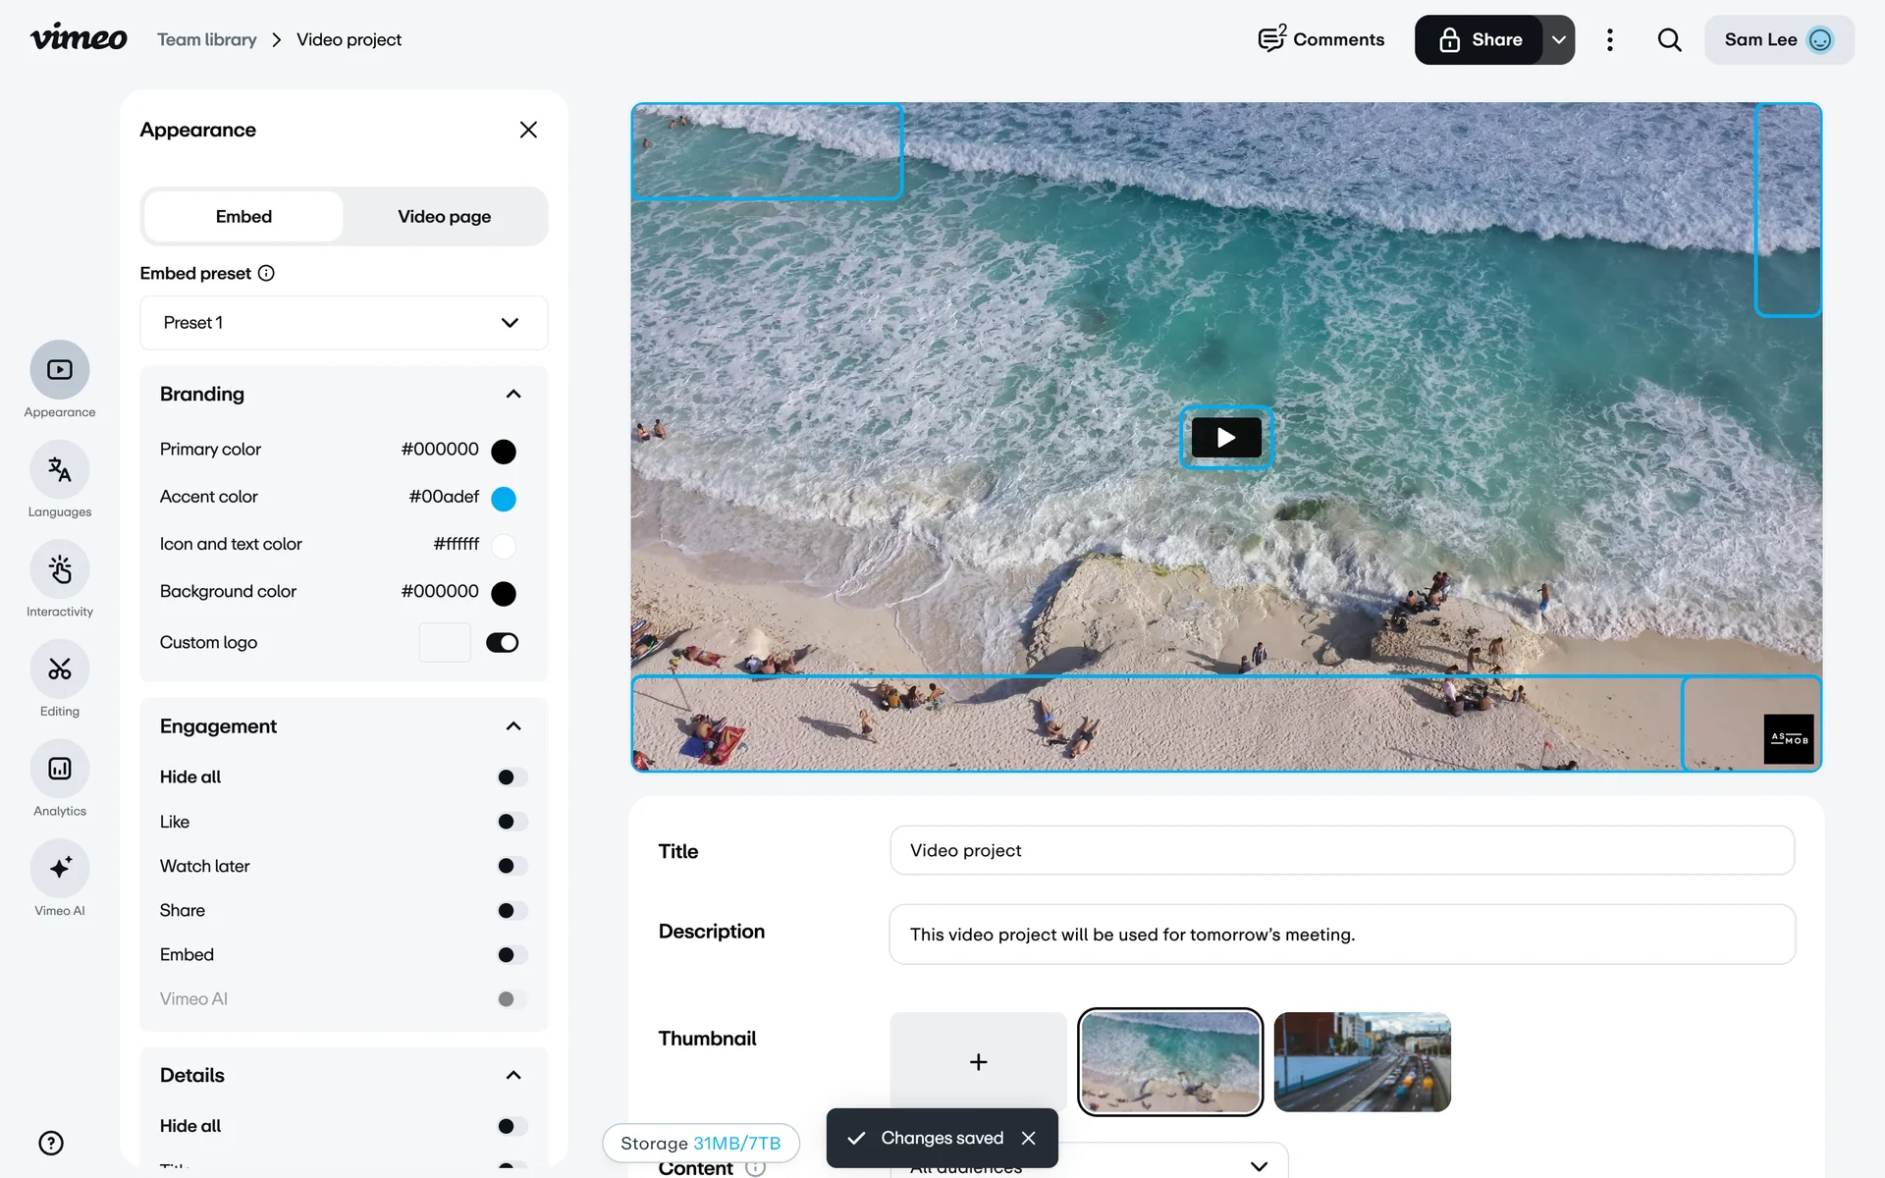1885x1178 pixels.
Task: Open the Vimeo AI sparkle icon
Action: pos(60,869)
